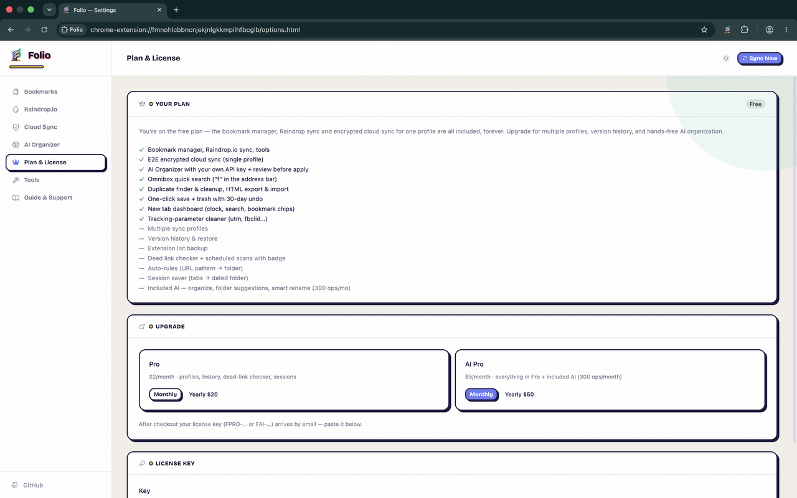Click the Plan & License page heading
This screenshot has width=797, height=498.
[153, 58]
